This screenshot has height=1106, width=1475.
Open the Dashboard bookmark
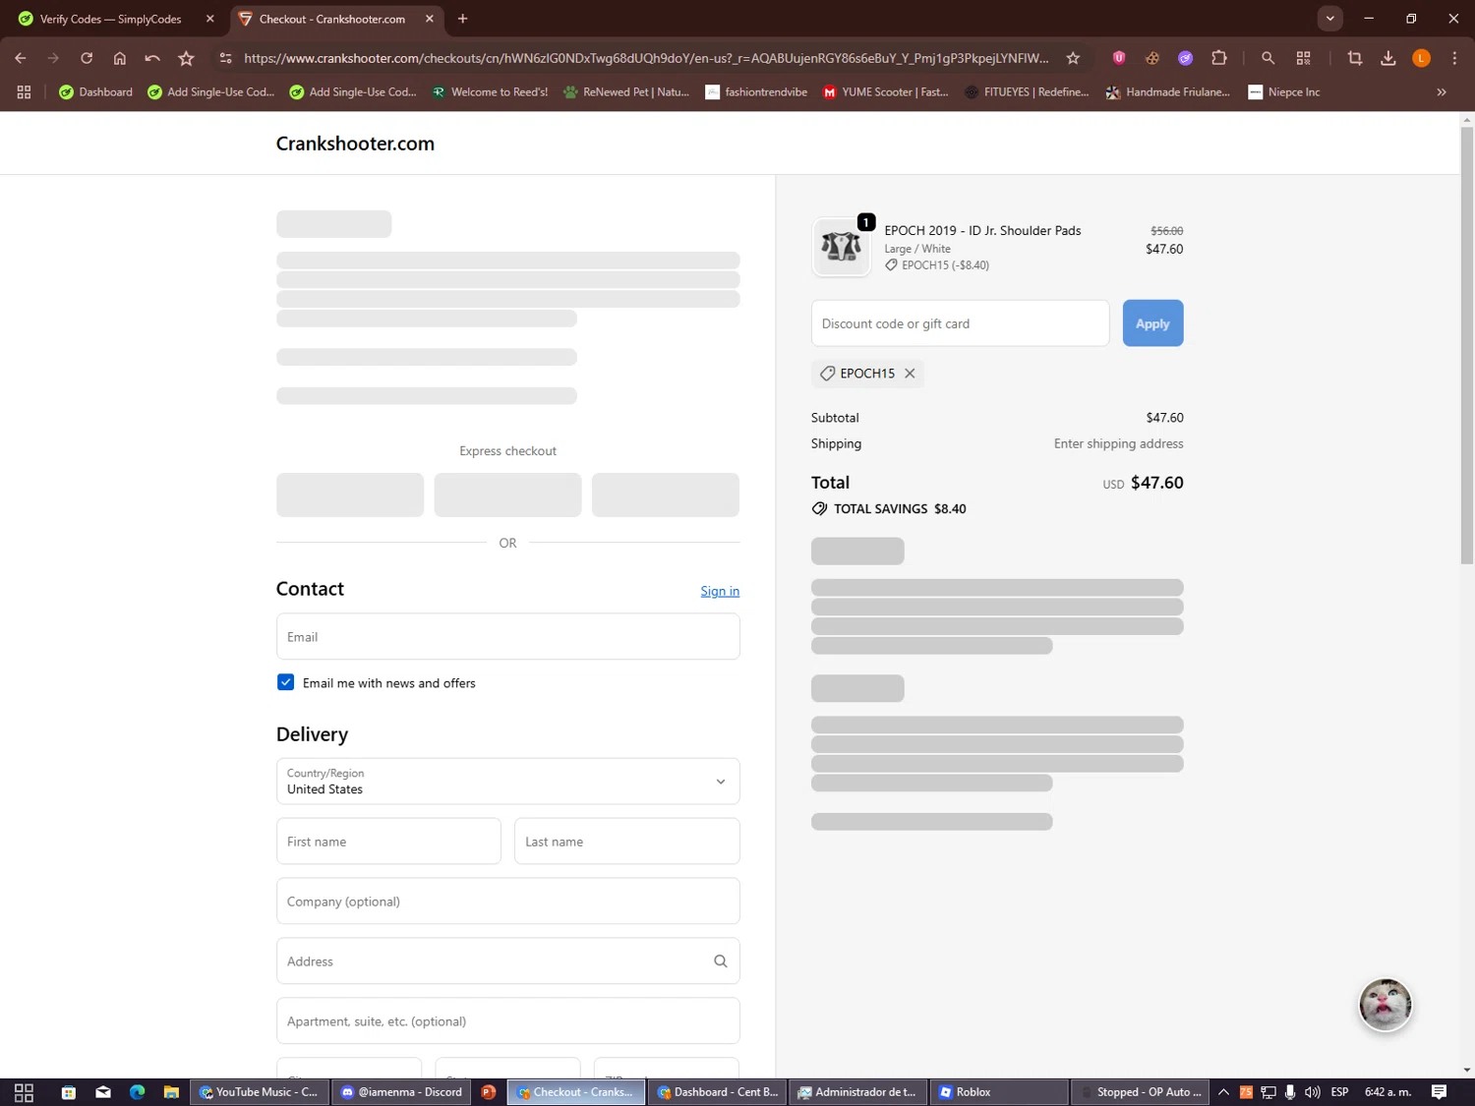[x=95, y=92]
